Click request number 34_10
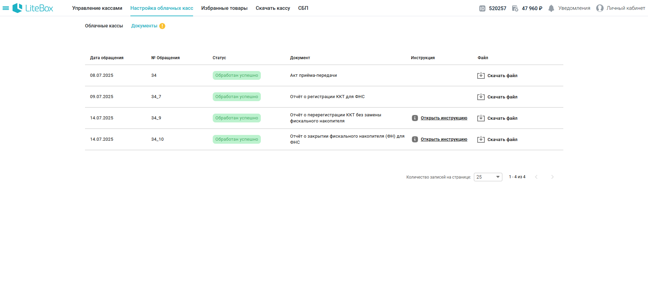This screenshot has width=648, height=302. coord(158,139)
